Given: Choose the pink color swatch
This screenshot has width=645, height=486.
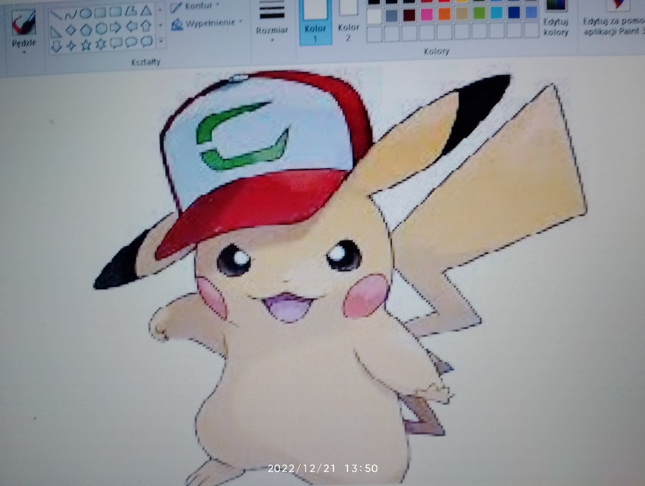Looking at the screenshot, I should point(427,13).
